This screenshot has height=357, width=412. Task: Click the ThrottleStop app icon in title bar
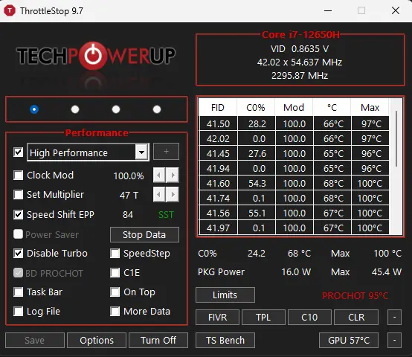click(x=10, y=10)
